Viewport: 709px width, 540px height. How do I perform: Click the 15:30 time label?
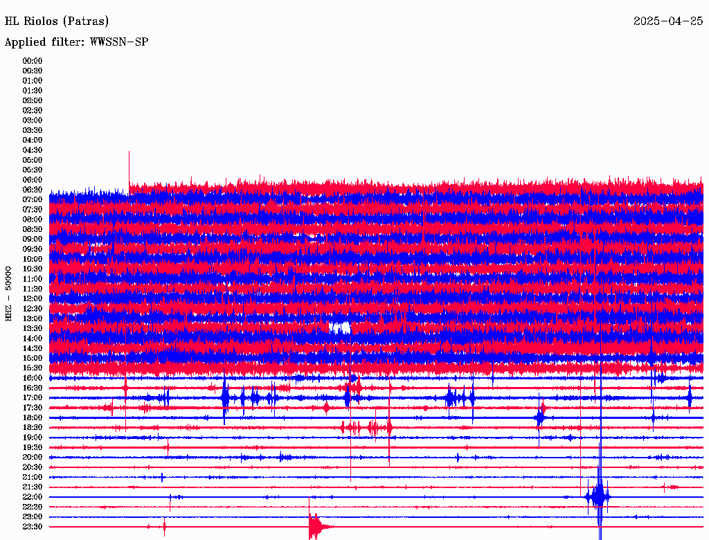[x=33, y=368]
